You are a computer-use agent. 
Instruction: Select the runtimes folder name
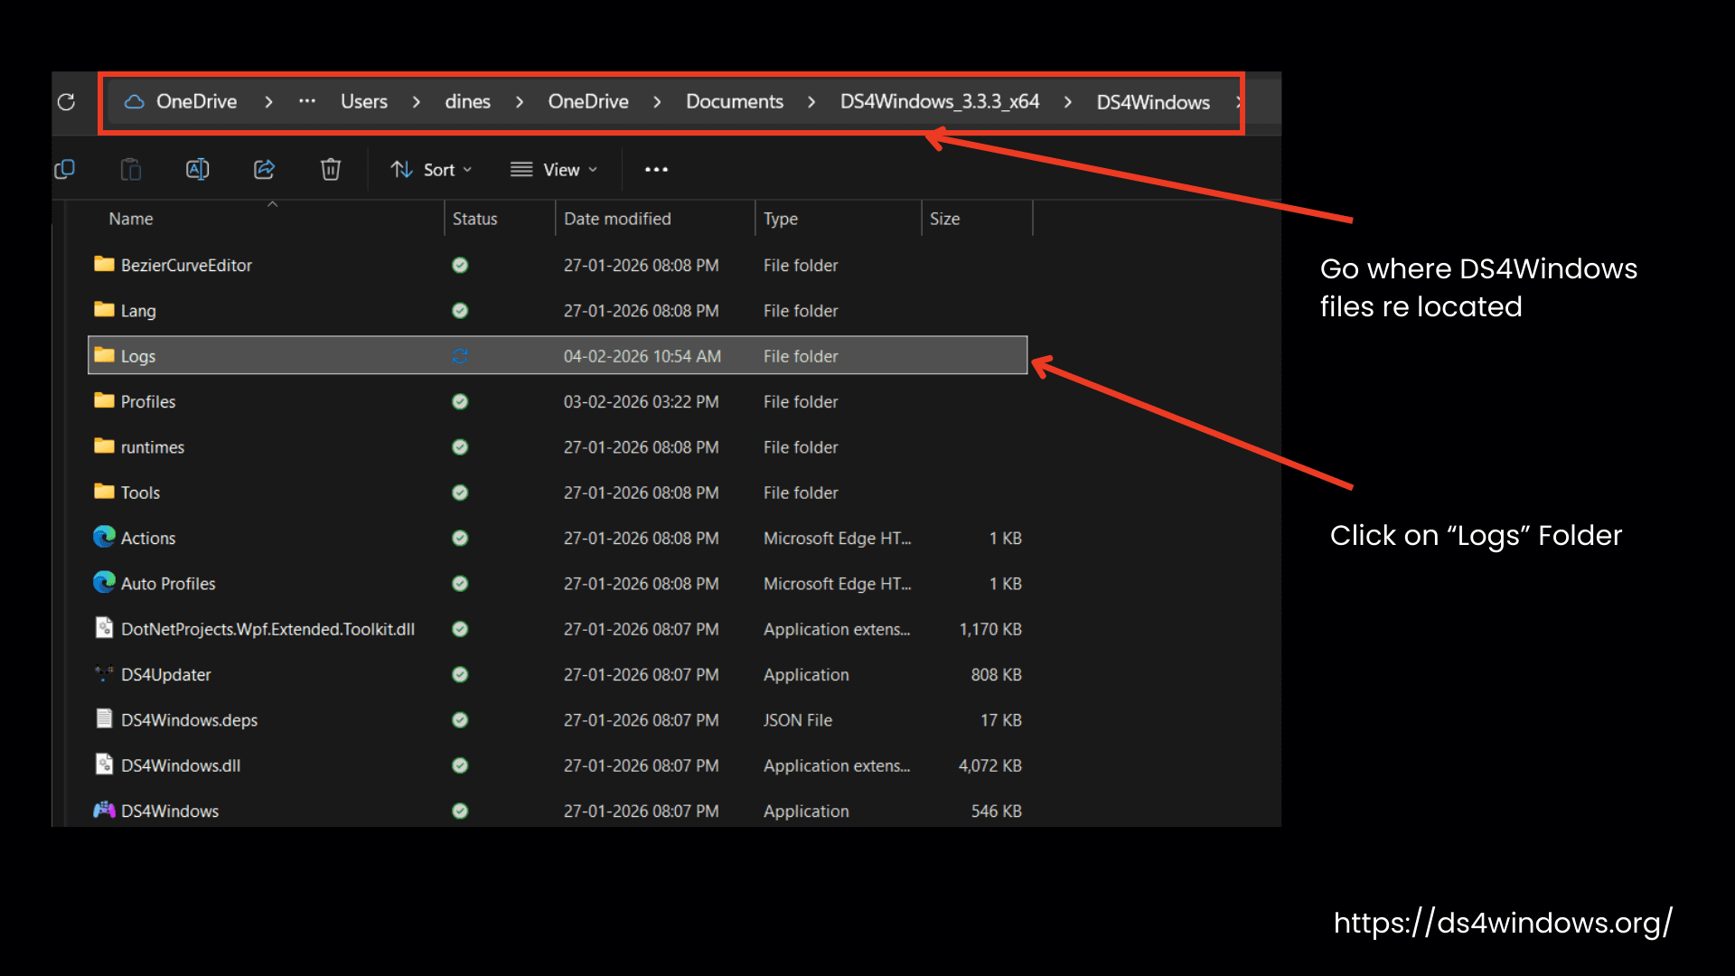tap(153, 447)
